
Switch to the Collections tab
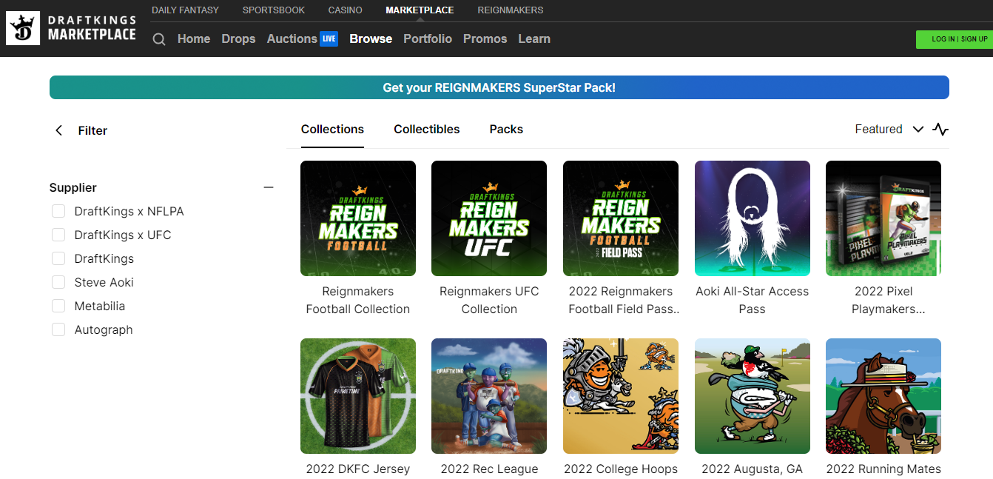click(x=332, y=130)
